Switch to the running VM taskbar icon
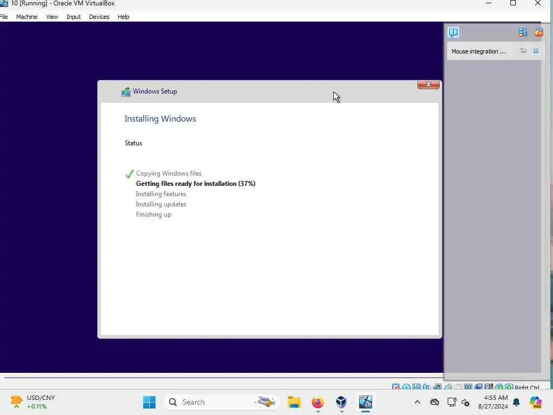 (366, 402)
